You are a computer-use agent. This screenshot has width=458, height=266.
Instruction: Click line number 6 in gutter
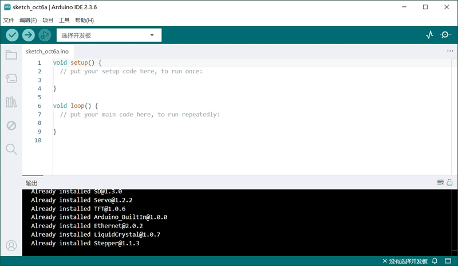(x=40, y=105)
